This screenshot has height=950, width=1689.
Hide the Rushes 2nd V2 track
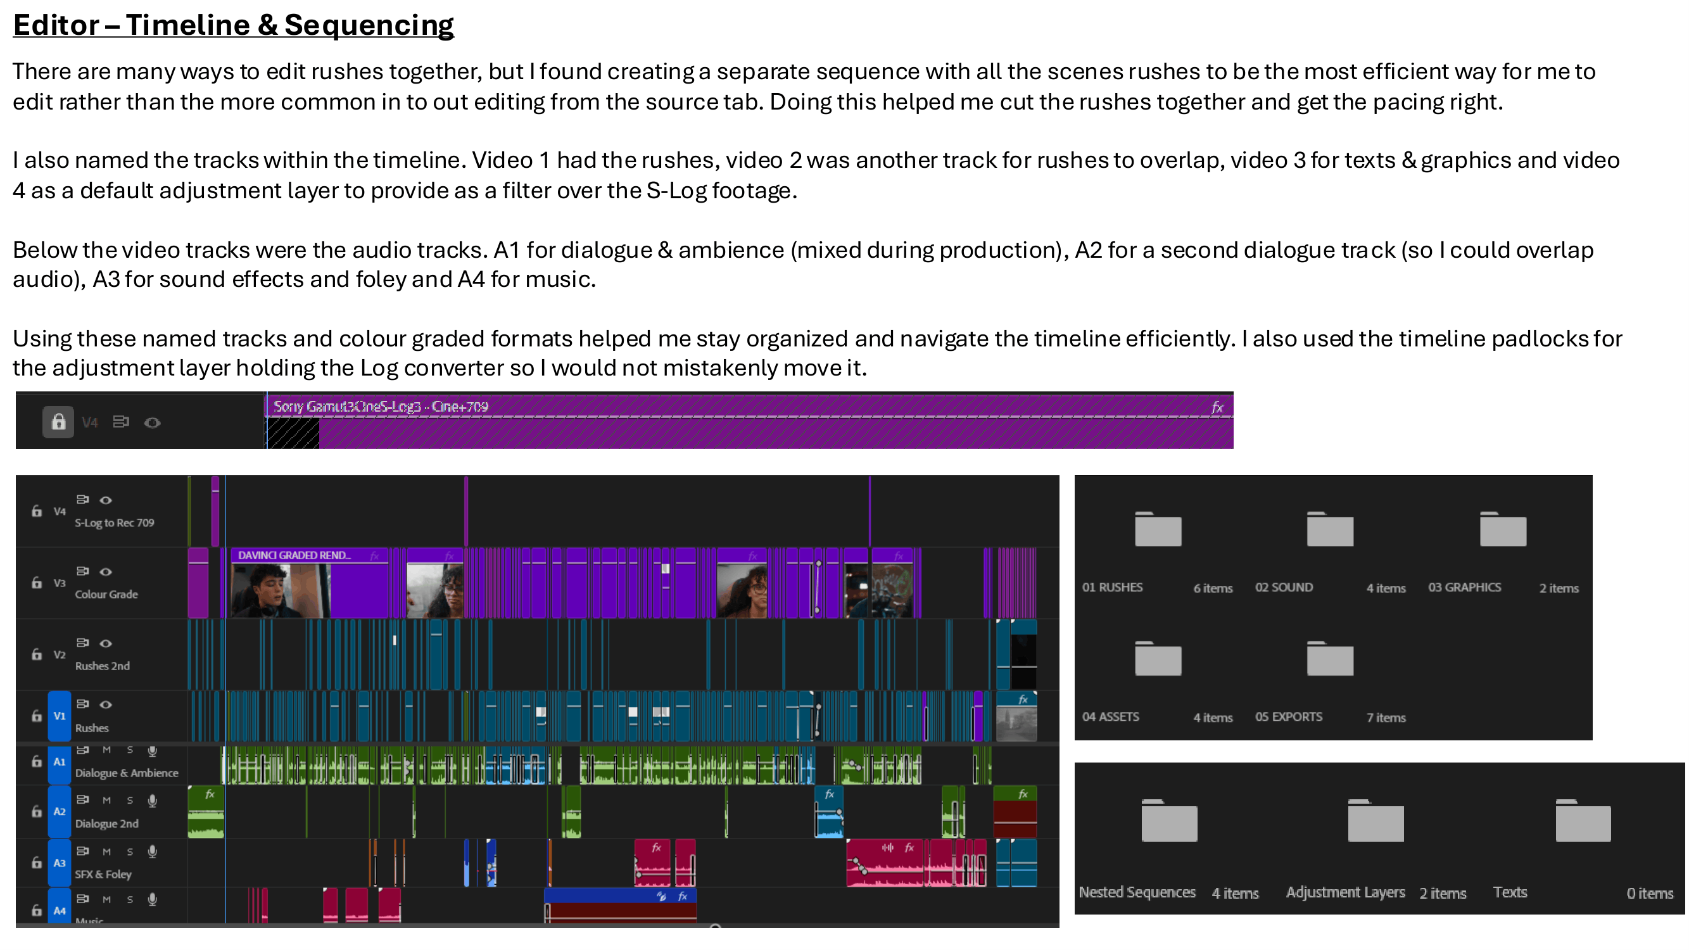106,643
